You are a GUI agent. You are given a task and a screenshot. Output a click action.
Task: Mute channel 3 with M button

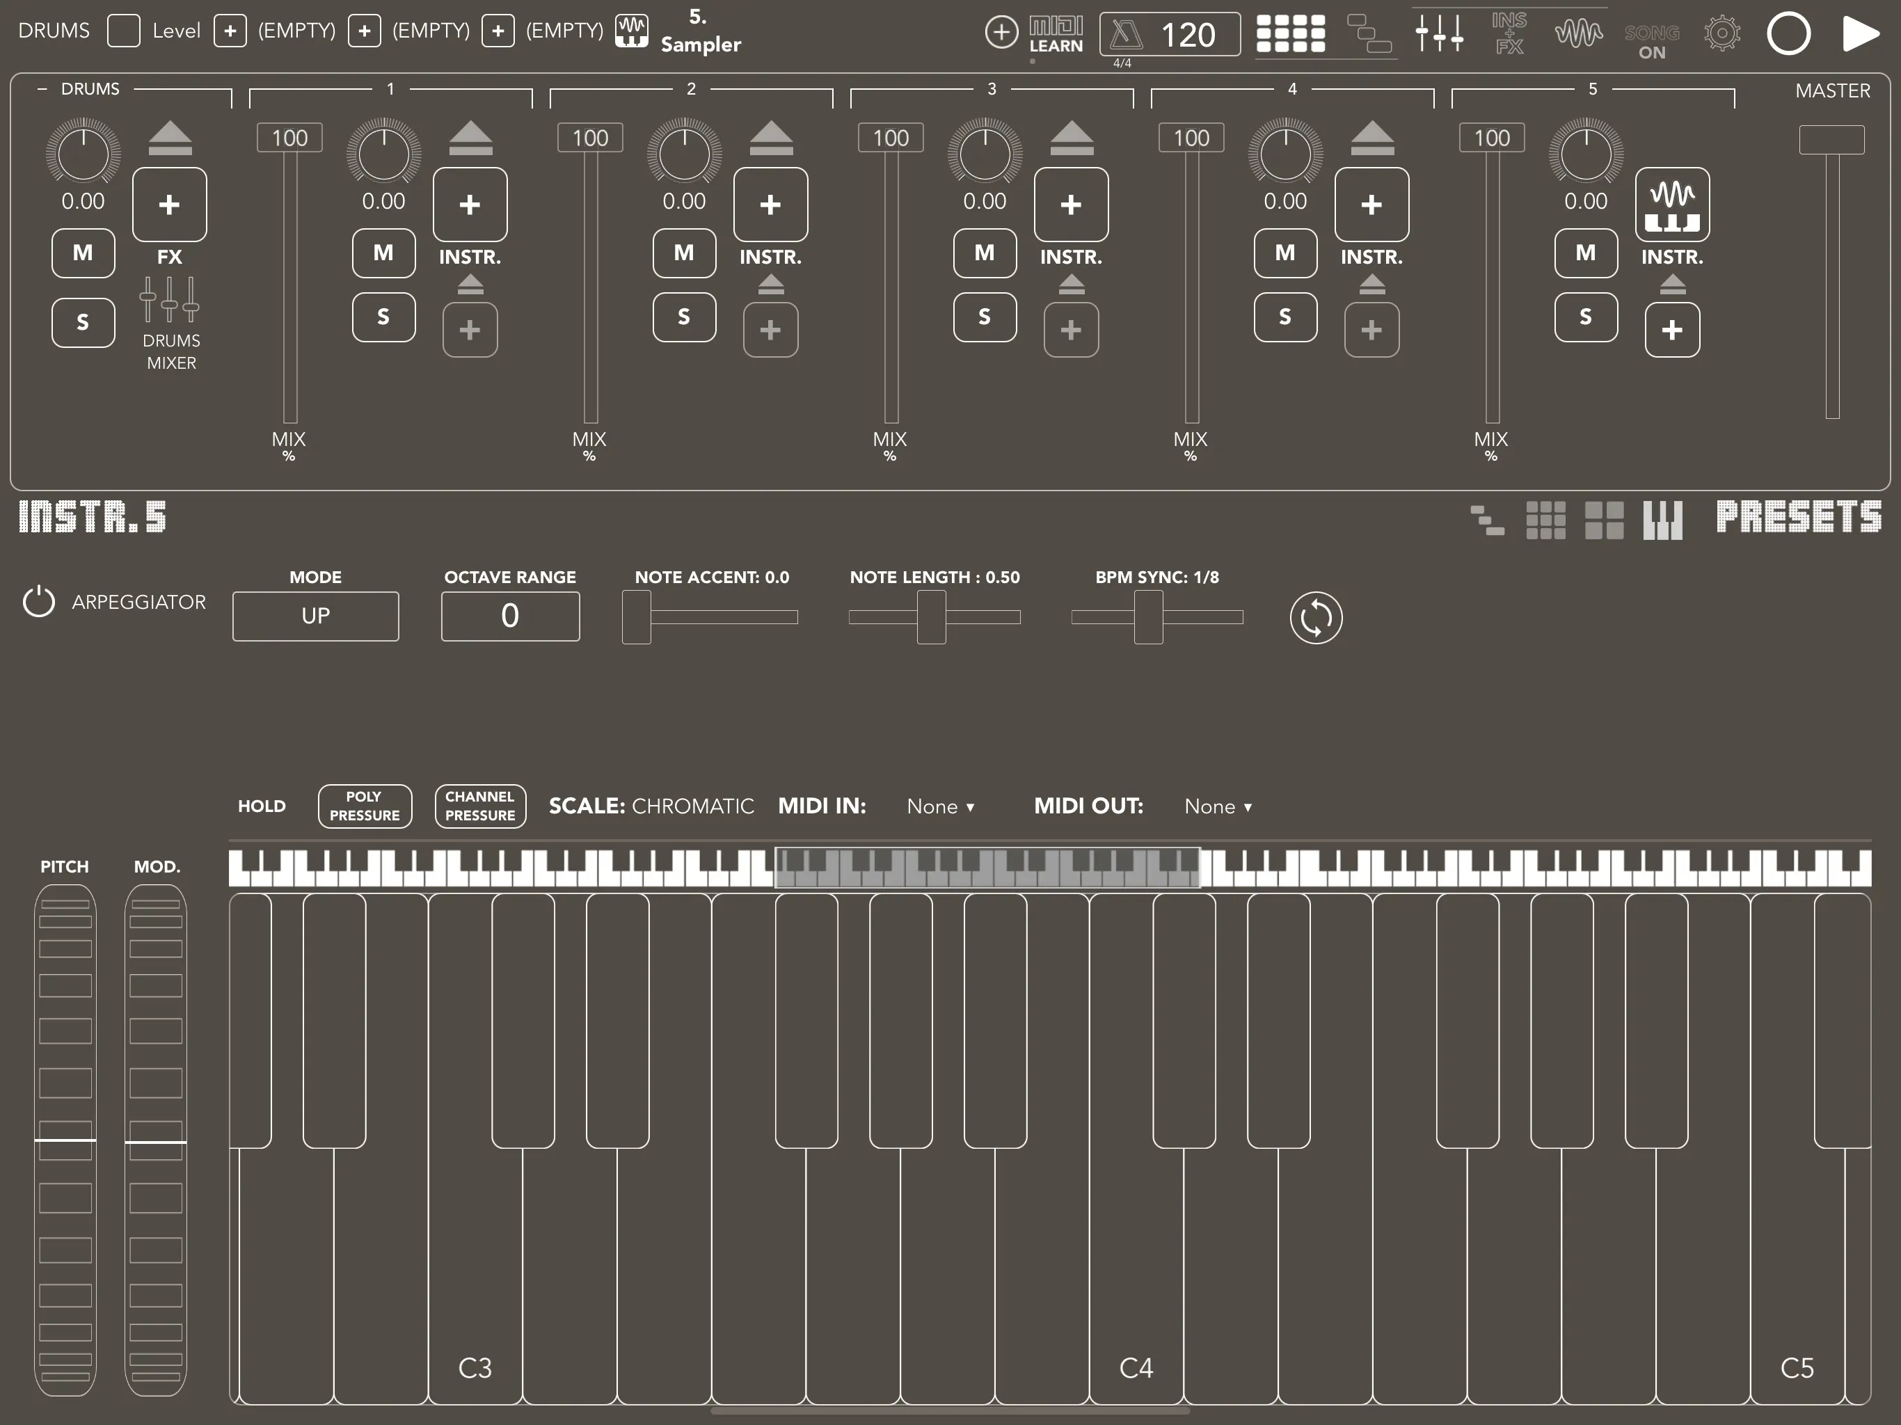pyautogui.click(x=985, y=253)
